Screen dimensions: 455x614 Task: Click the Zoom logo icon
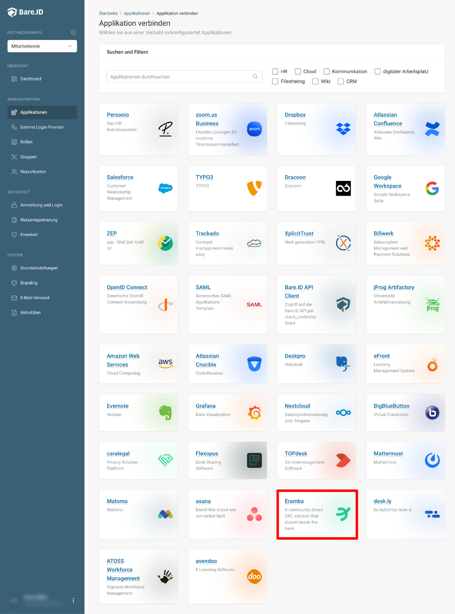pyautogui.click(x=254, y=129)
